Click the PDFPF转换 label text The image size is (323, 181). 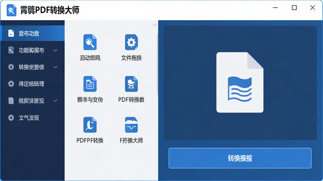(90, 140)
